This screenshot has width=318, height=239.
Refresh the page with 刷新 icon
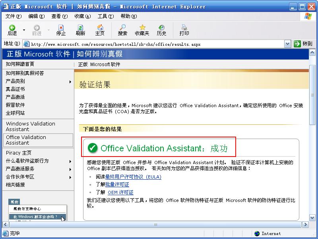pyautogui.click(x=80, y=30)
